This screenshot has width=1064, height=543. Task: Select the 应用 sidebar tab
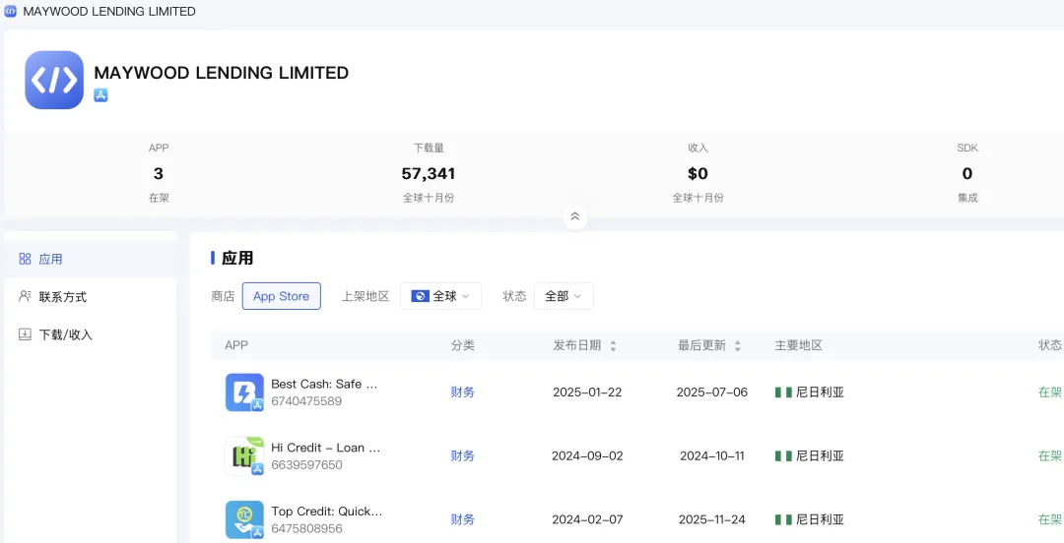click(50, 260)
